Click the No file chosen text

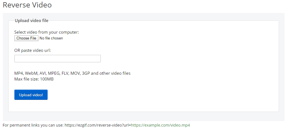[x=51, y=38]
